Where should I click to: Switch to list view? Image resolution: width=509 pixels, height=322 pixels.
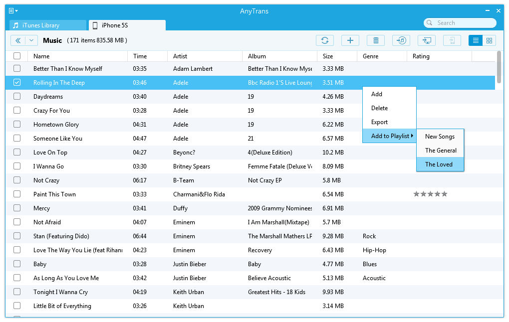click(x=476, y=40)
